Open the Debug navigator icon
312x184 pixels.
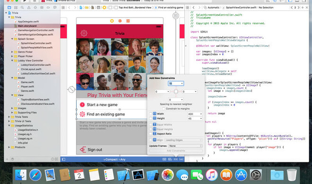click(42, 8)
